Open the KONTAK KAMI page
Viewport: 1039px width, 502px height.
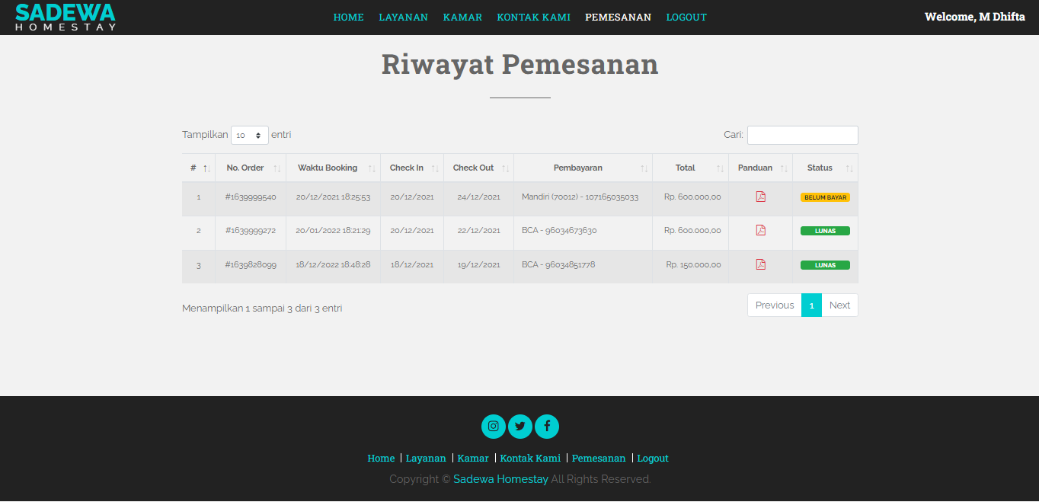(533, 17)
